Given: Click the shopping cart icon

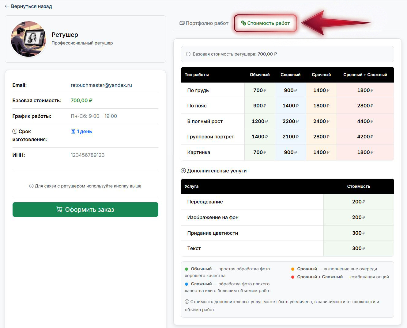Looking at the screenshot, I should (x=59, y=210).
